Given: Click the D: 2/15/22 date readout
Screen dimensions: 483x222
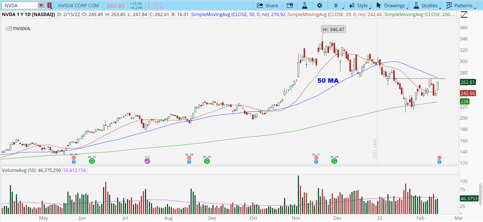Looking at the screenshot, I should click(69, 15).
